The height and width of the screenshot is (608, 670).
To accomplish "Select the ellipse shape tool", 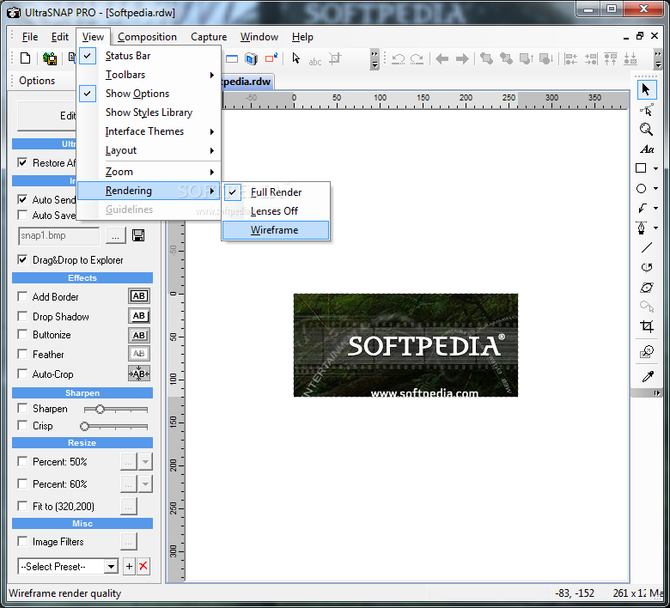I will (x=641, y=188).
